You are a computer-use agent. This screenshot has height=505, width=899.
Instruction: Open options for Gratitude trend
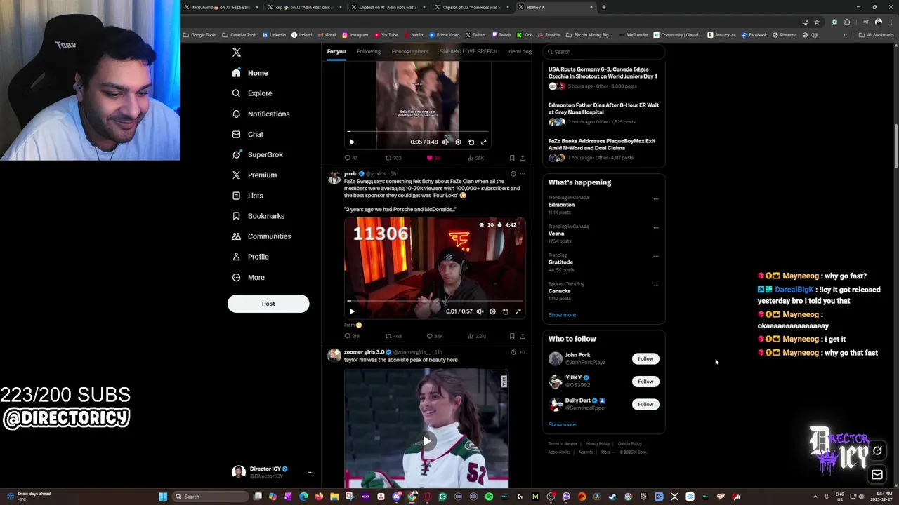click(656, 257)
